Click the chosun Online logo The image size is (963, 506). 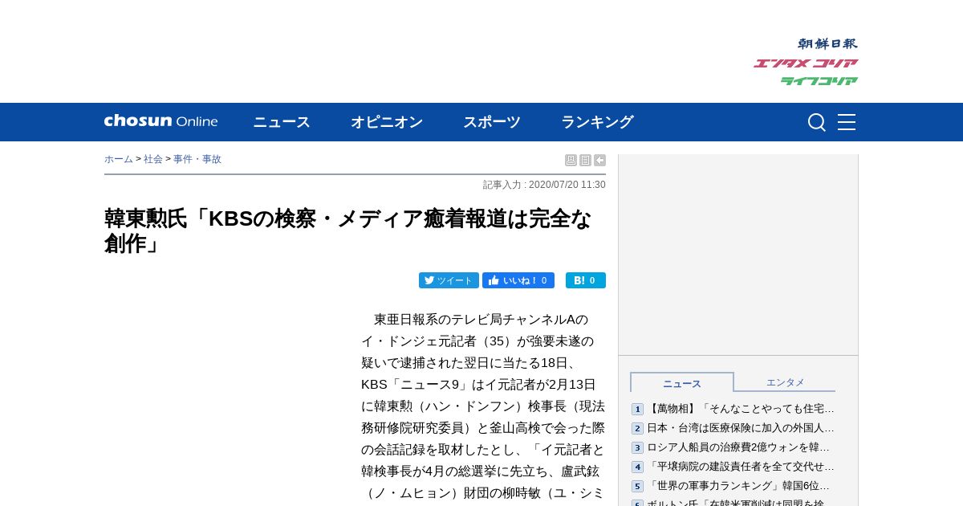(x=160, y=121)
